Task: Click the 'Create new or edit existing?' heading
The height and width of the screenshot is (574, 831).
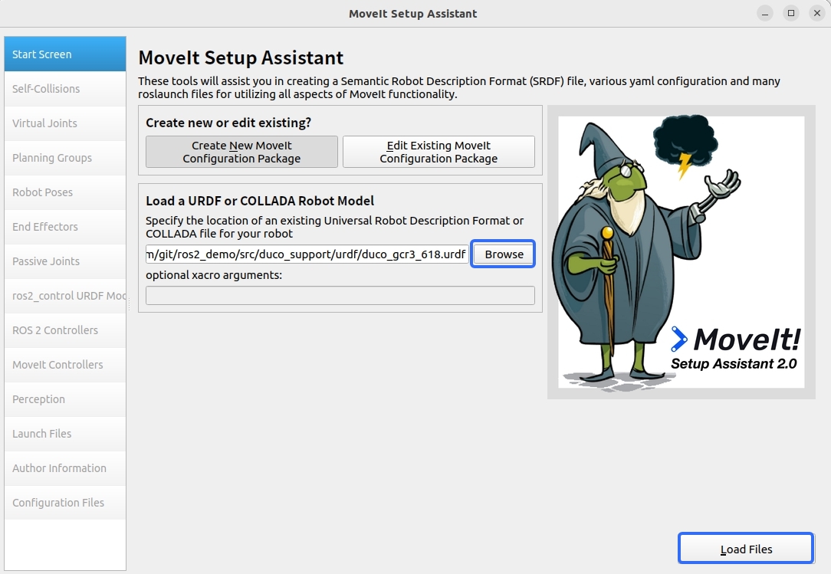Action: pos(228,123)
